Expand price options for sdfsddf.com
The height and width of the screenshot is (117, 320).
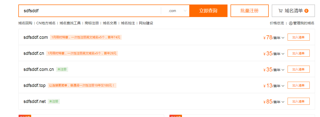[283, 38]
